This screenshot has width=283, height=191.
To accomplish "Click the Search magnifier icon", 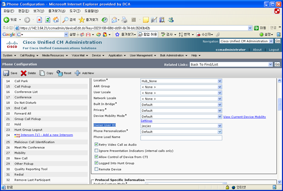I will tap(65, 20).
